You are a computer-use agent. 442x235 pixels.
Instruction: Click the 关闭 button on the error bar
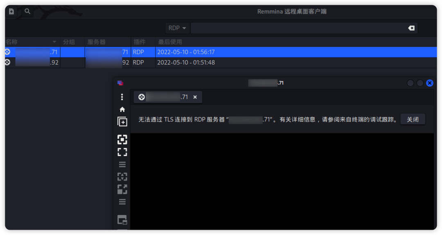point(413,120)
